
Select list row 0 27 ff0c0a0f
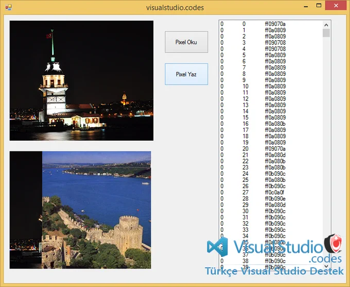coord(271,193)
